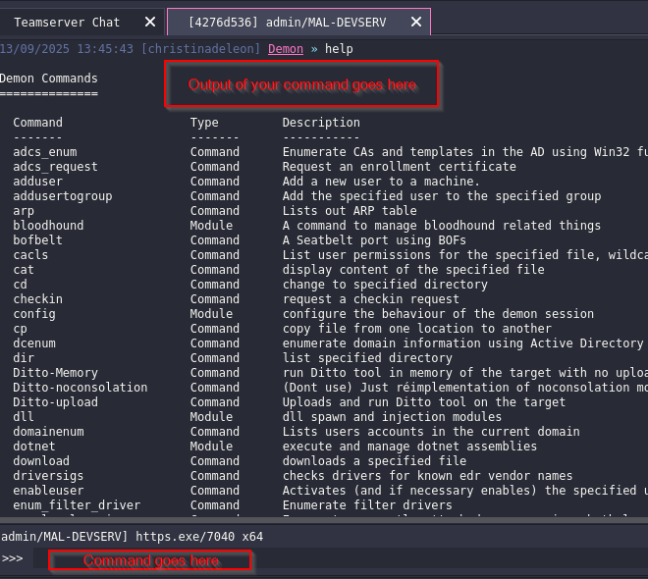
Task: Click the cd command entry
Action: (x=20, y=285)
